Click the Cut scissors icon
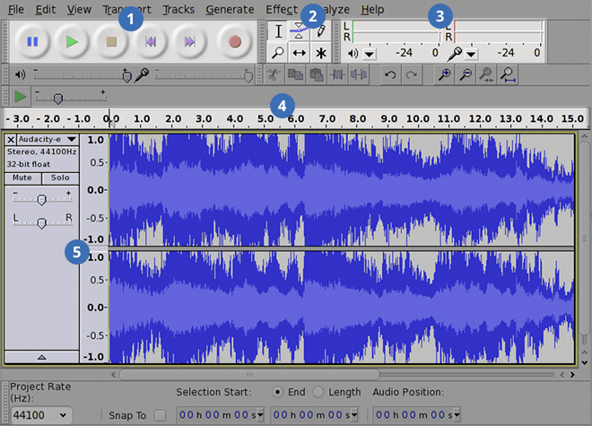This screenshot has width=592, height=426. [273, 74]
